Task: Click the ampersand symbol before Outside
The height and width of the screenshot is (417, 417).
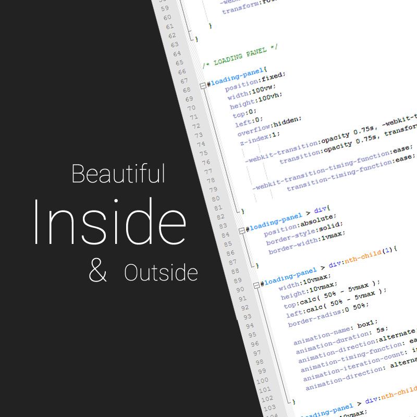Action: click(97, 272)
